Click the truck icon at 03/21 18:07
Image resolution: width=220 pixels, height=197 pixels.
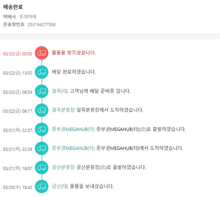[42, 167]
